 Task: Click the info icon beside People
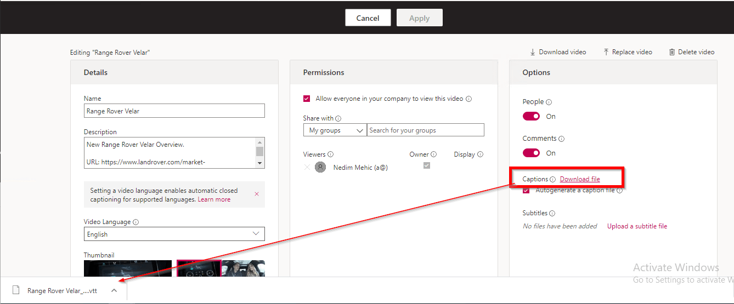click(549, 102)
